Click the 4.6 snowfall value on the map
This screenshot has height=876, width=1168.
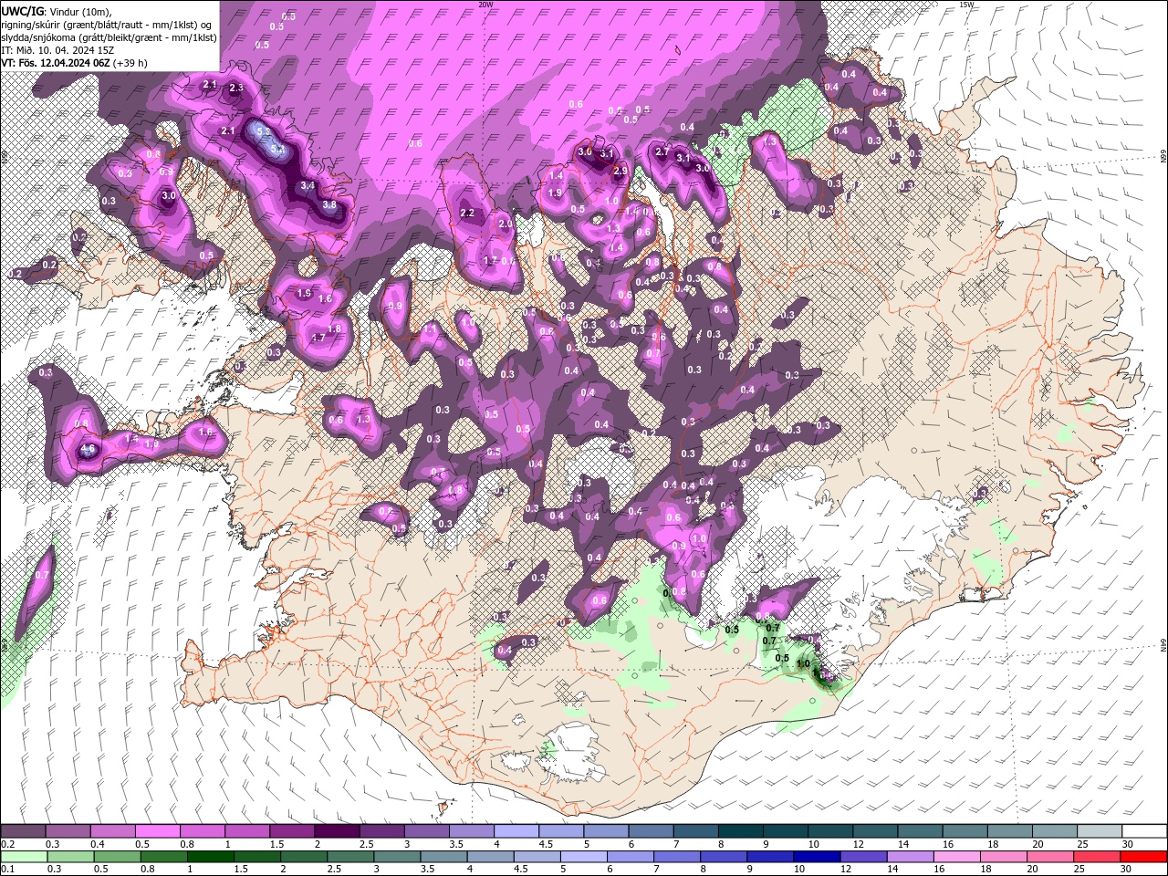click(89, 450)
